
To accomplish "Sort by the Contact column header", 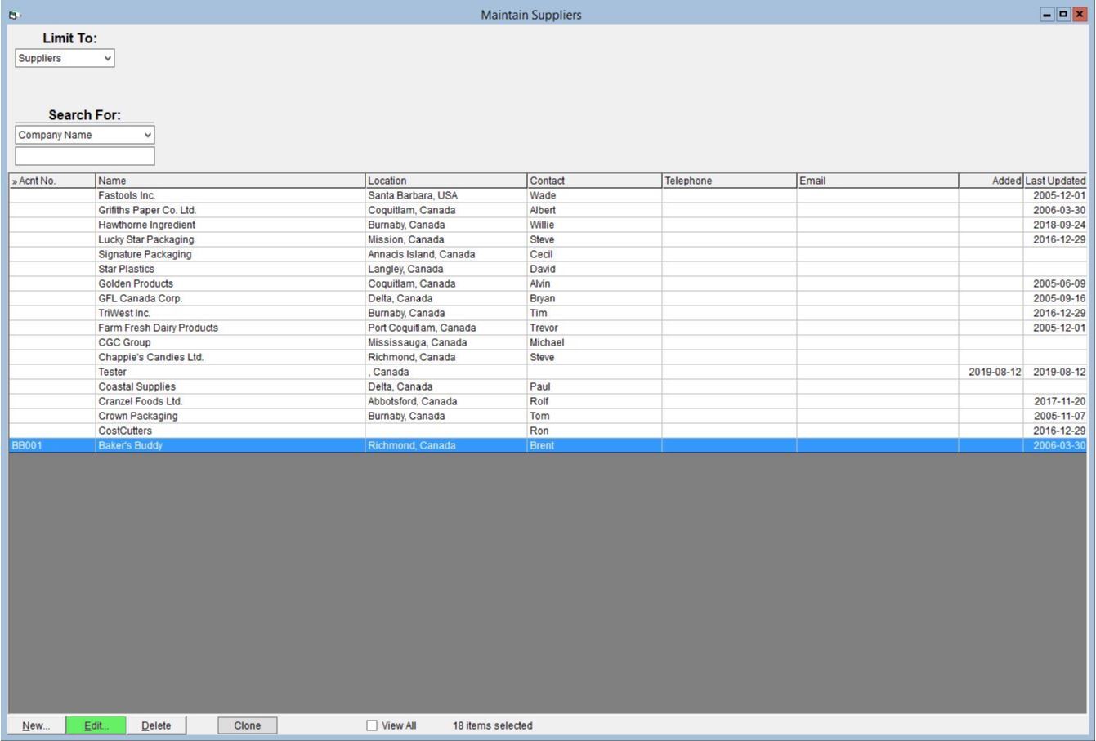I will coord(594,181).
